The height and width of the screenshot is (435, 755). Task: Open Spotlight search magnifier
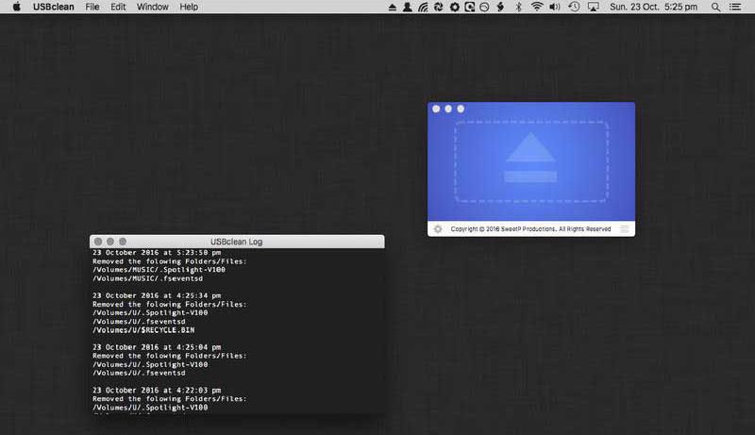coord(714,7)
